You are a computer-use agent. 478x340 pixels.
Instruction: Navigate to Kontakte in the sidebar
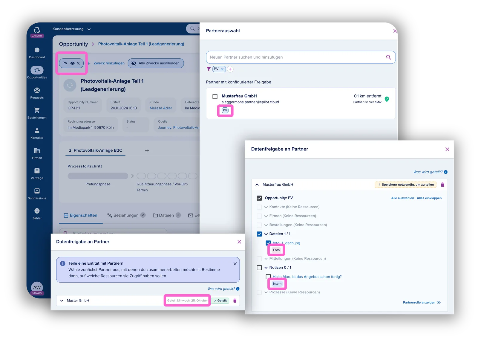(x=37, y=133)
